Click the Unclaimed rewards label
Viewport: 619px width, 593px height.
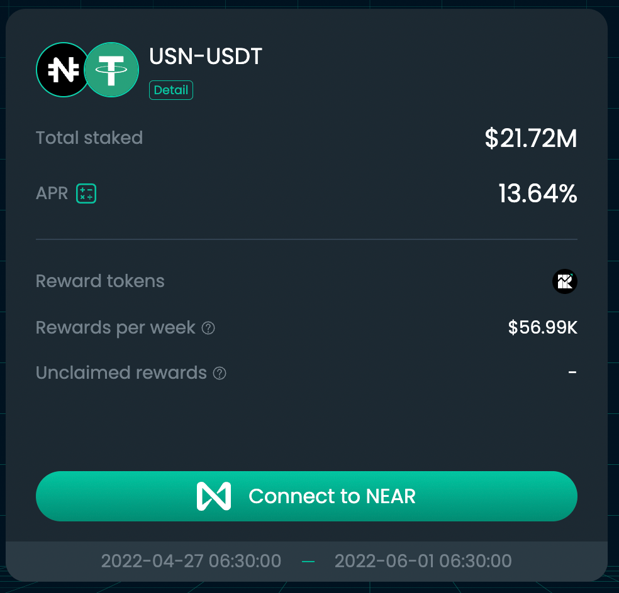click(x=121, y=373)
